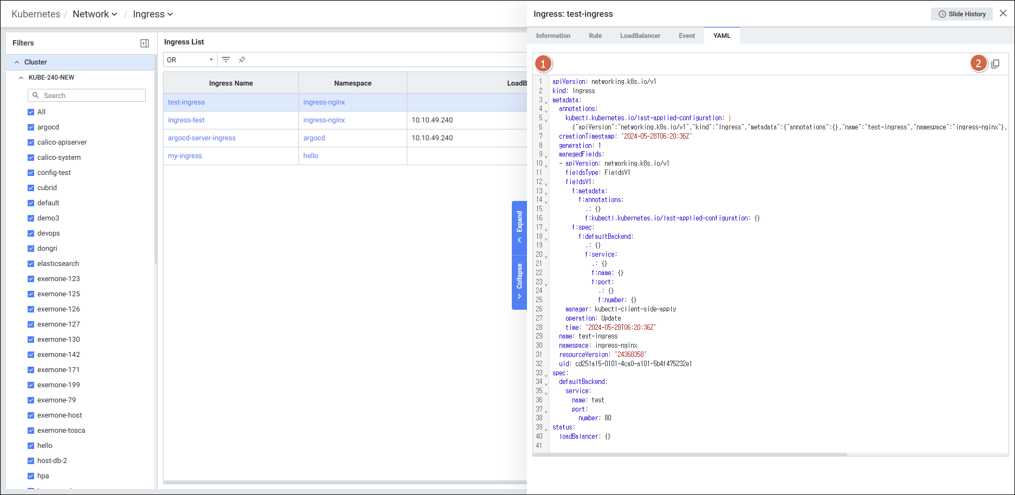The width and height of the screenshot is (1015, 495).
Task: Switch to the Rule tab
Action: point(595,36)
